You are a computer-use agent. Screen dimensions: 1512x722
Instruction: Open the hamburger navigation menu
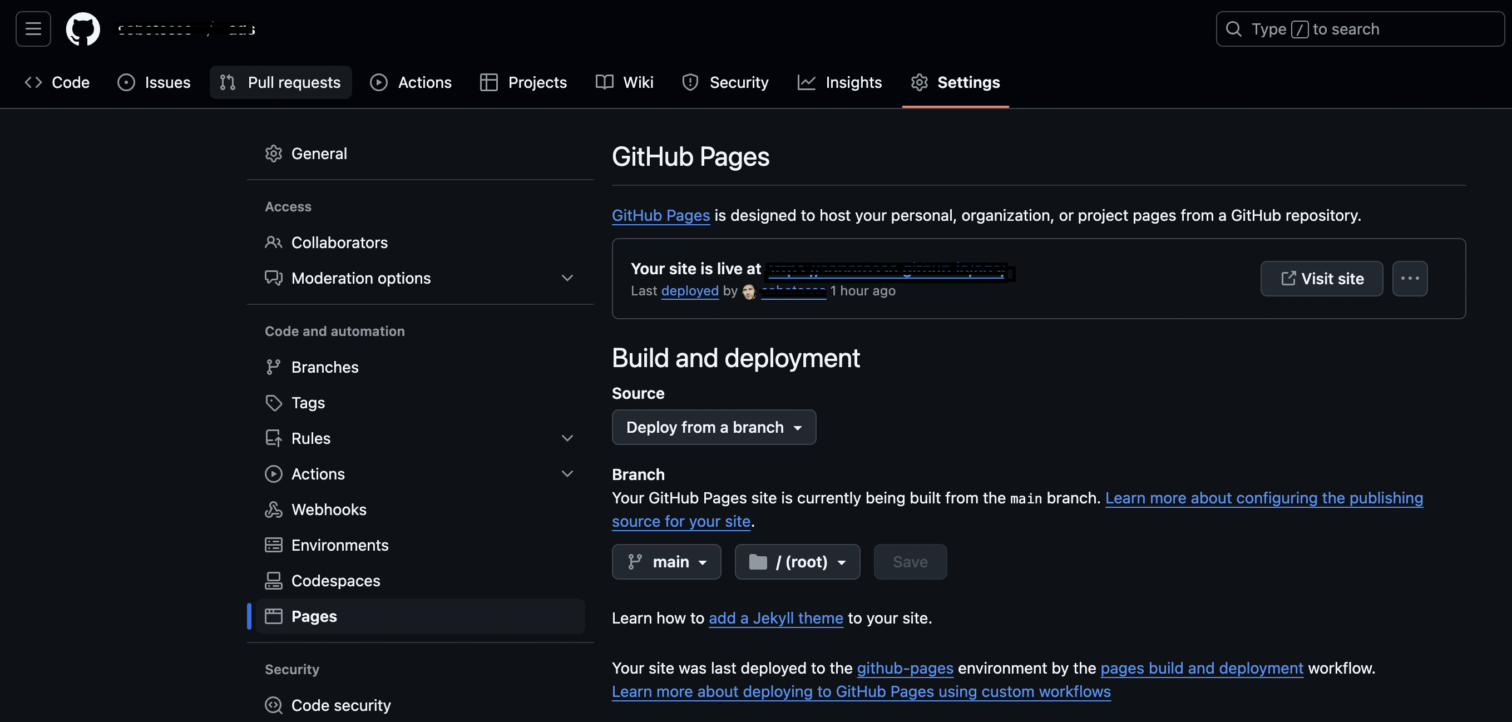[33, 29]
